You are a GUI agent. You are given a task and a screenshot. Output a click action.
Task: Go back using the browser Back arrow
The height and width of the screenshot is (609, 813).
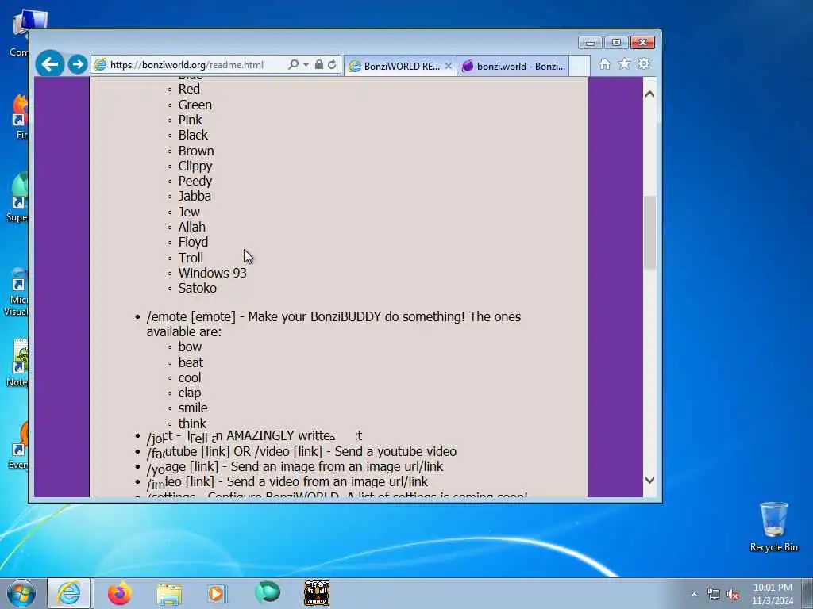point(50,64)
